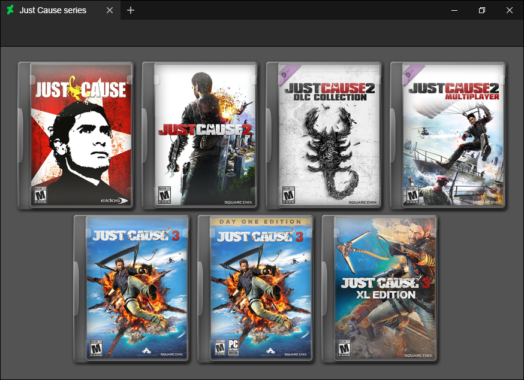Close the Just Cause series tab
The image size is (524, 380).
click(x=110, y=10)
